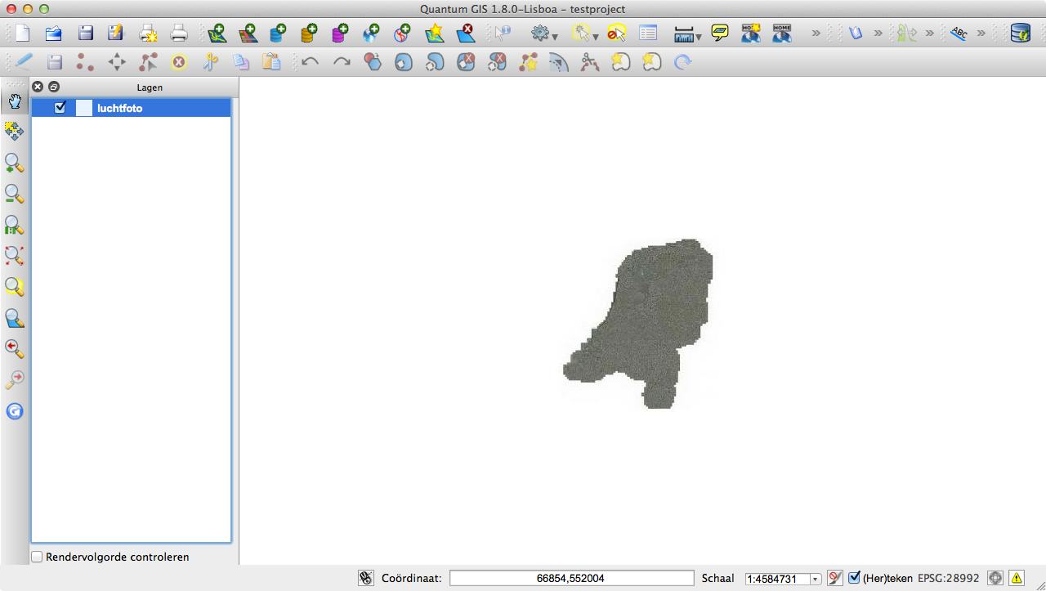Toggle the (Her)teken render checkbox

[855, 578]
